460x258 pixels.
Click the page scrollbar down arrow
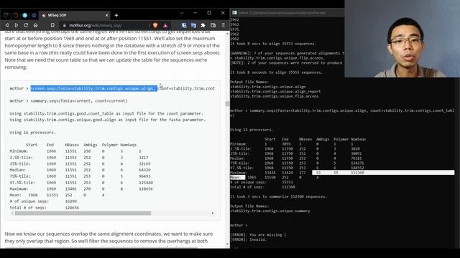click(x=228, y=244)
